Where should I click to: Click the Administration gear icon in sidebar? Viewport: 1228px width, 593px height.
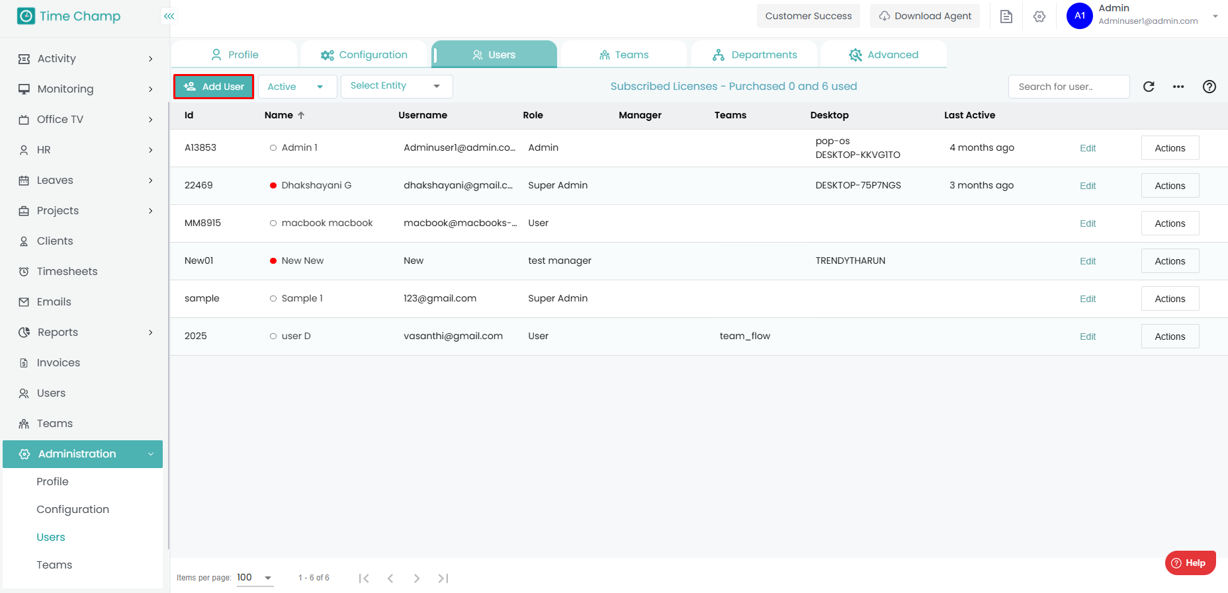click(24, 454)
